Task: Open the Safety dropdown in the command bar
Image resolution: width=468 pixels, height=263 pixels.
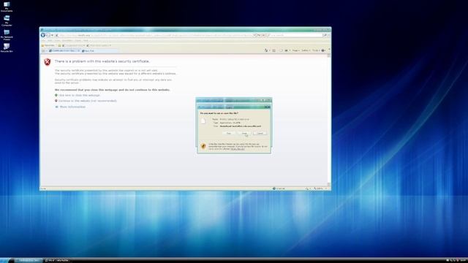Action: [x=306, y=50]
